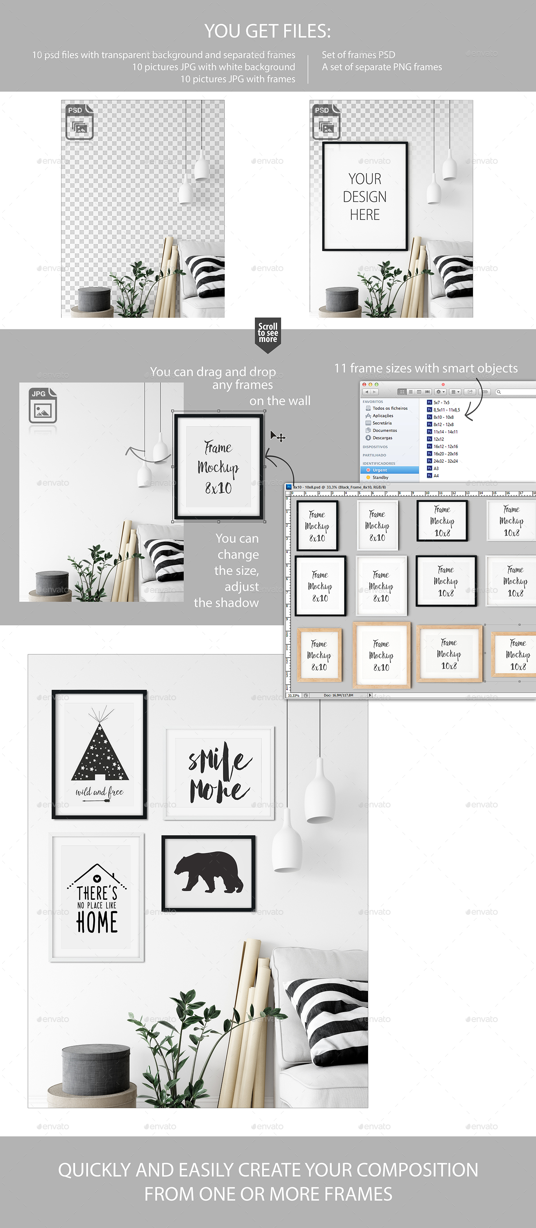Select the 24x32 - 32x24 file
The height and width of the screenshot is (1228, 536).
[443, 461]
